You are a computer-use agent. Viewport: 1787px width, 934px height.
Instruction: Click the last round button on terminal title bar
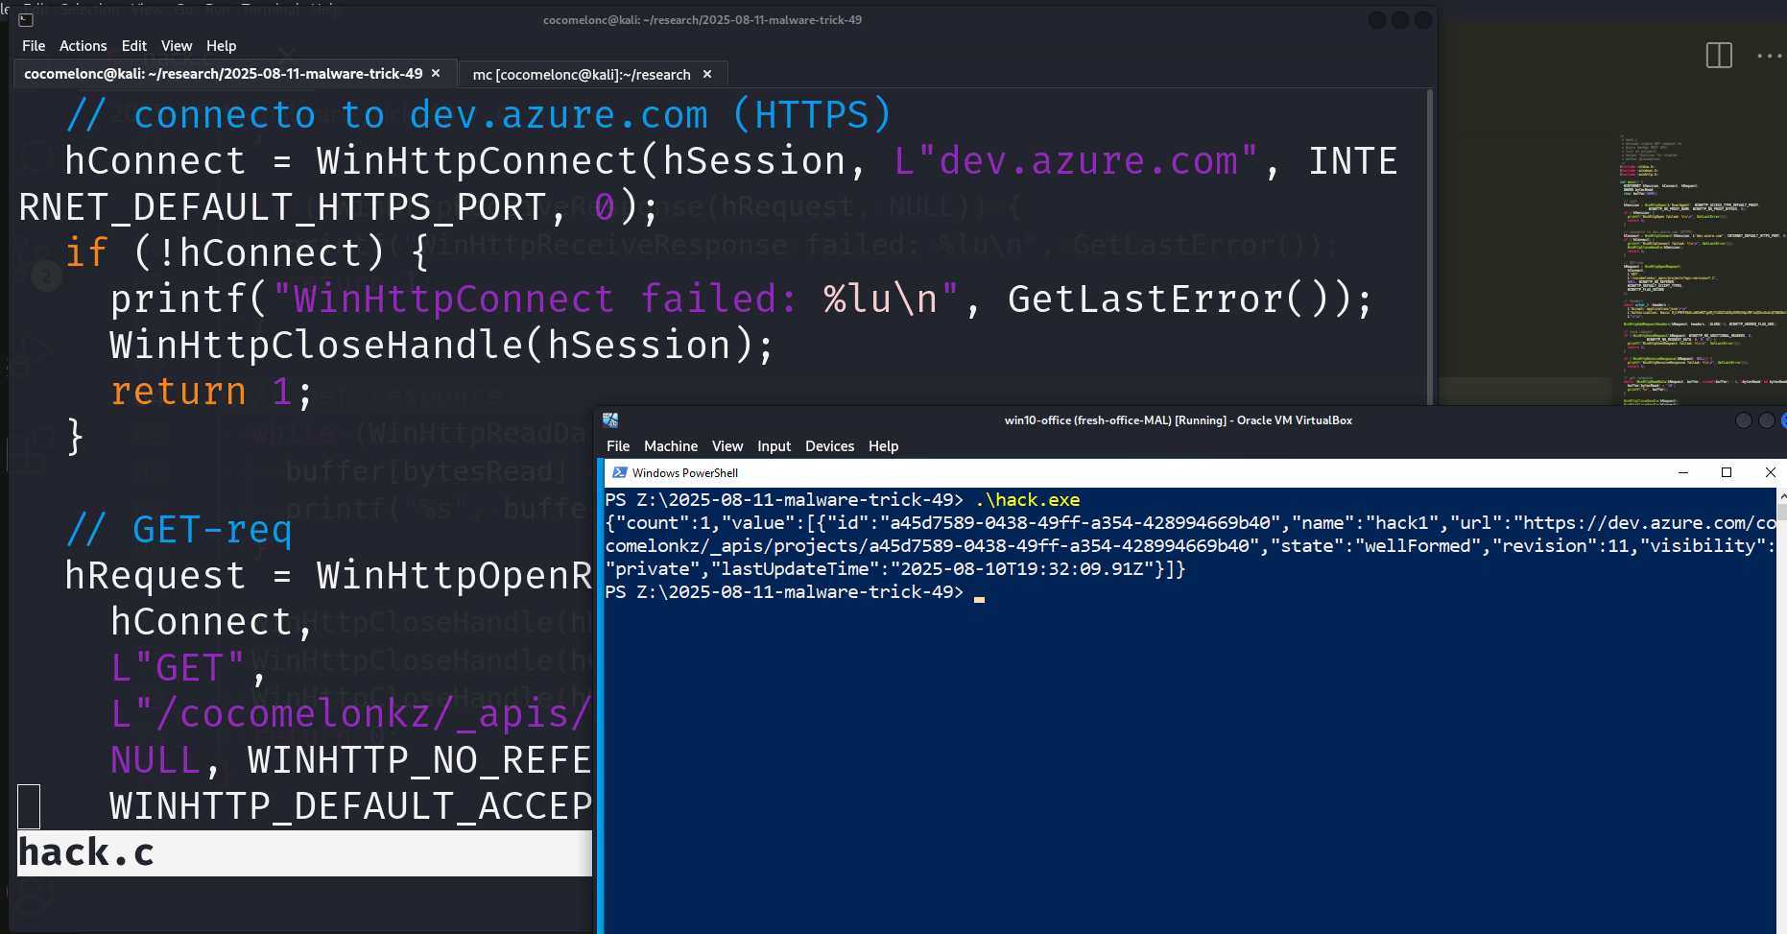pyautogui.click(x=1423, y=20)
